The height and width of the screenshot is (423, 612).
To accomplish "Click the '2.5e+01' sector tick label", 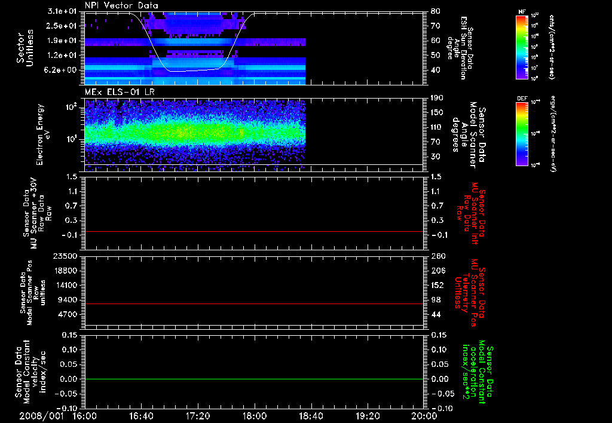I will [x=62, y=26].
